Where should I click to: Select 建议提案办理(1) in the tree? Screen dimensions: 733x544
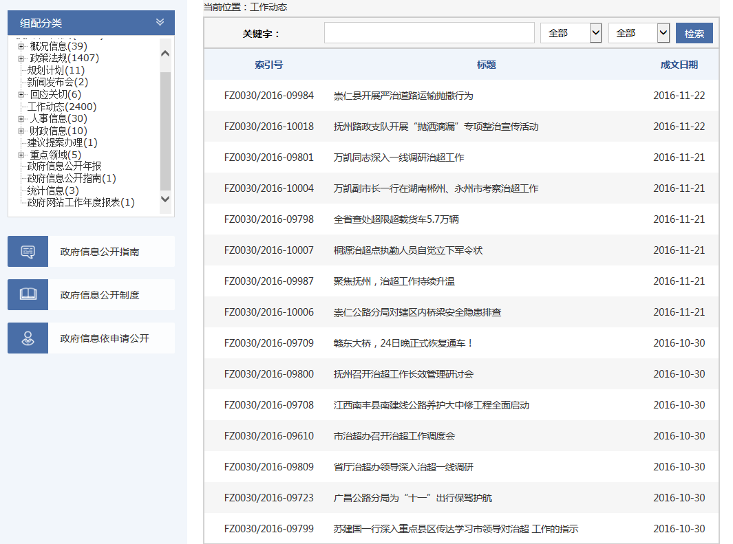(62, 142)
